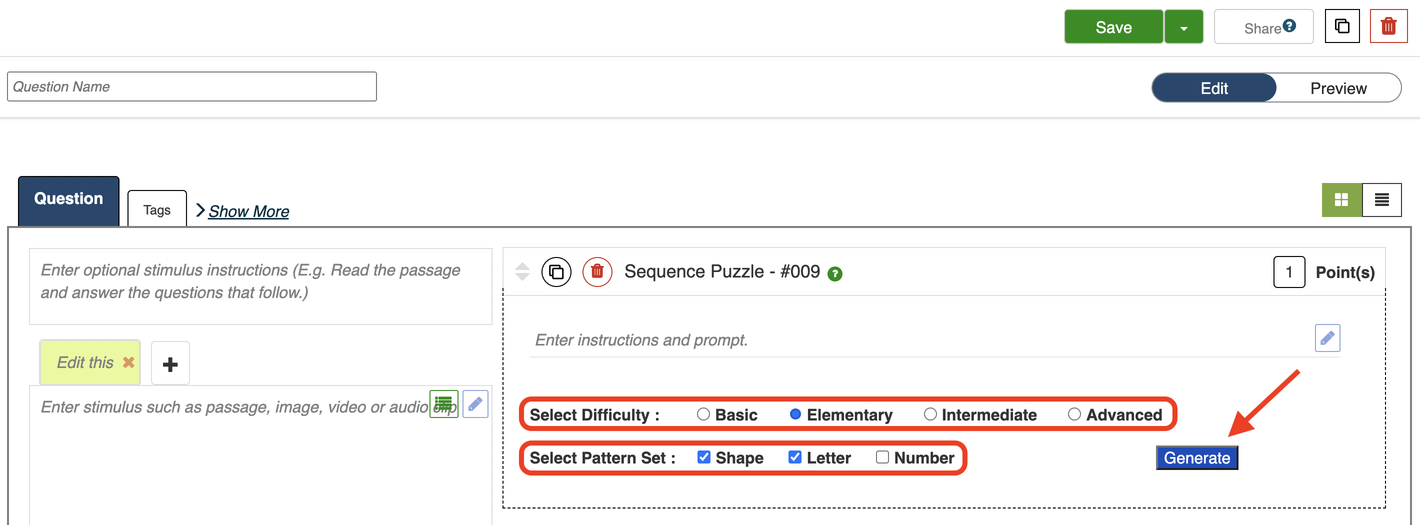
Task: Choose the Advanced difficulty option
Action: click(x=1074, y=414)
